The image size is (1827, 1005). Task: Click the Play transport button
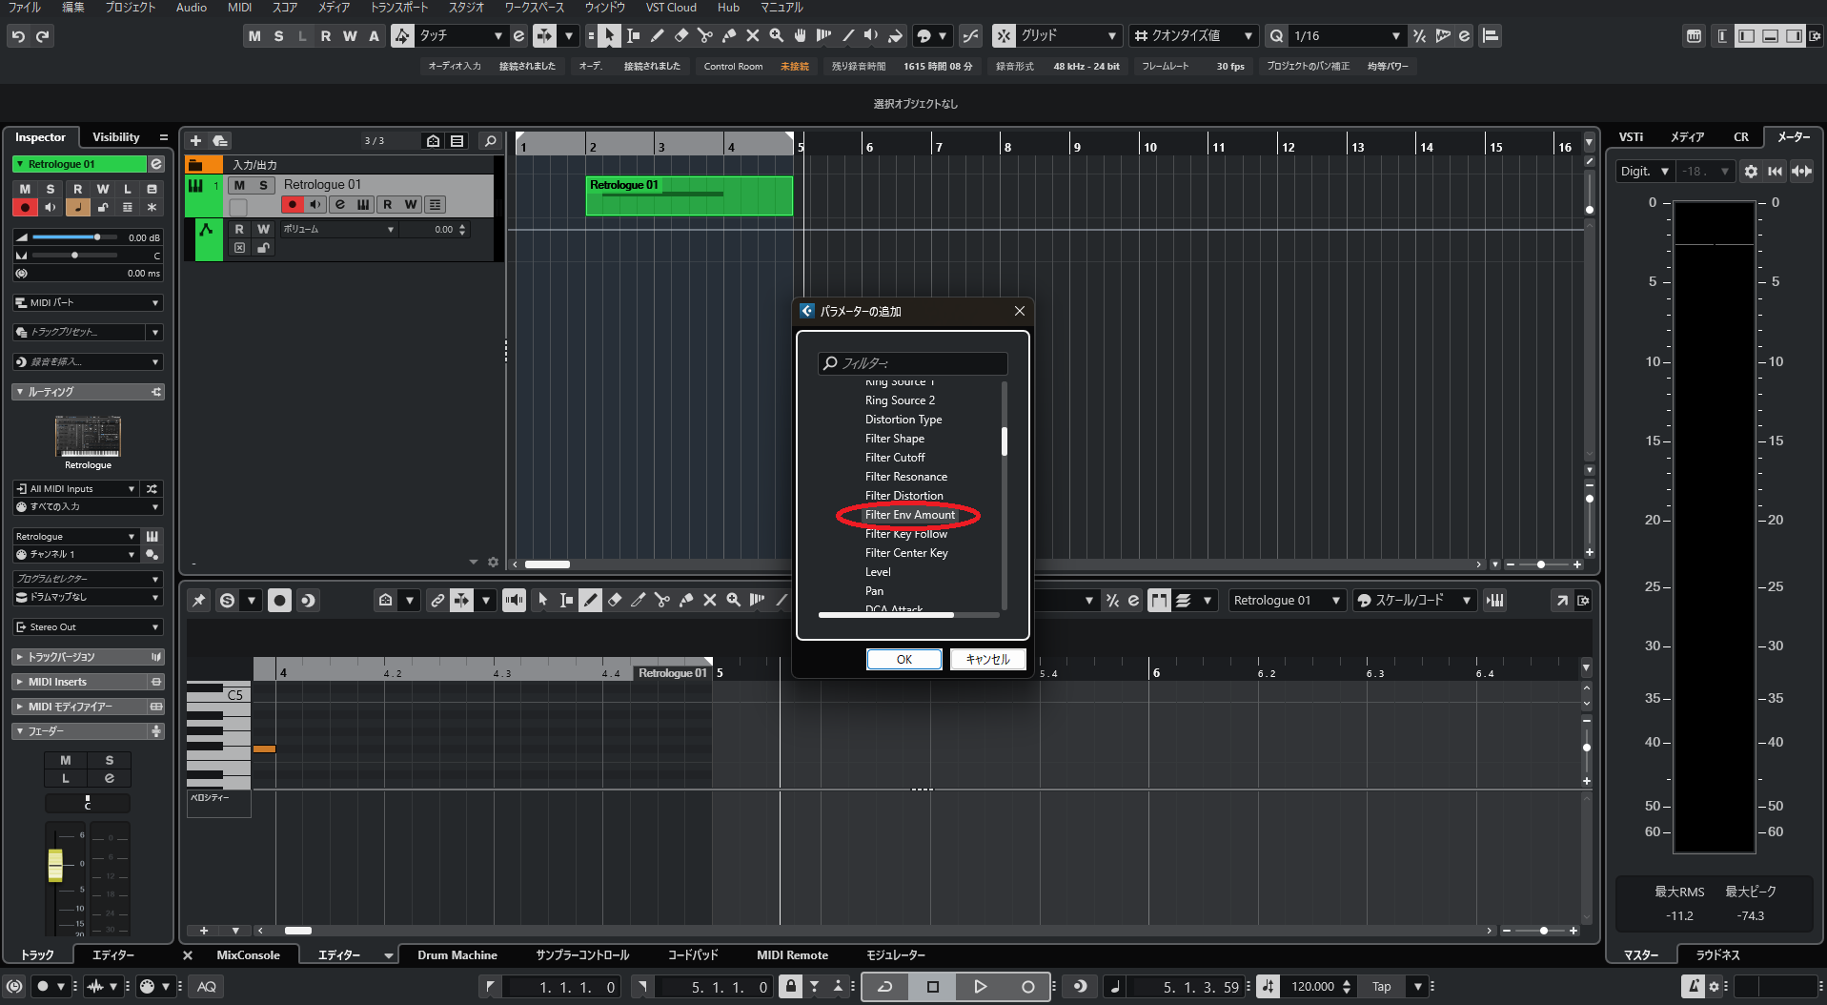click(x=980, y=987)
